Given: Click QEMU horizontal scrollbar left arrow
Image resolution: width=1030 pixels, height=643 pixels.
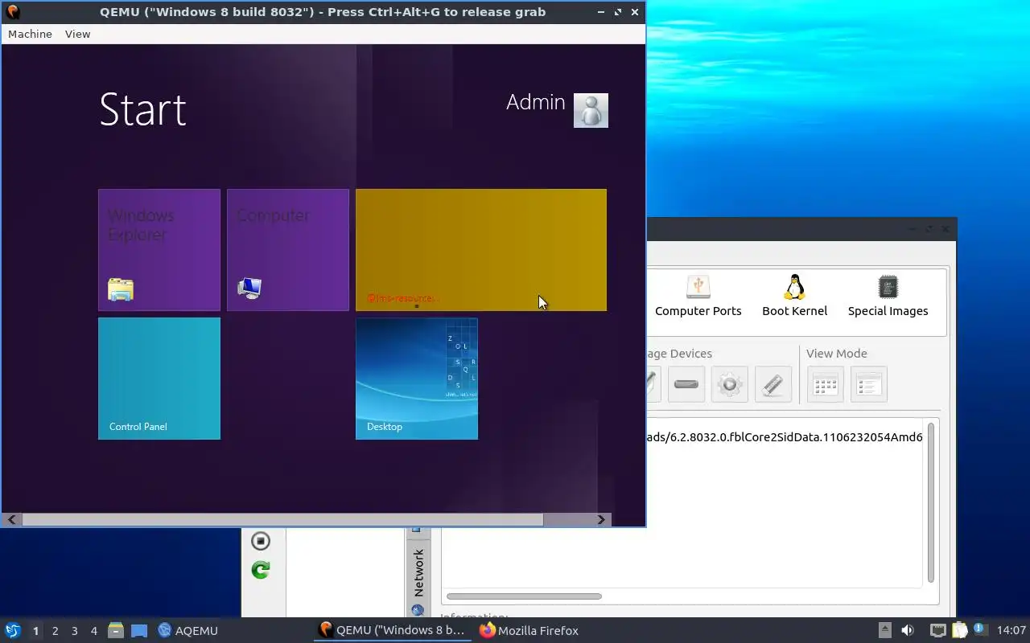Looking at the screenshot, I should click(12, 520).
